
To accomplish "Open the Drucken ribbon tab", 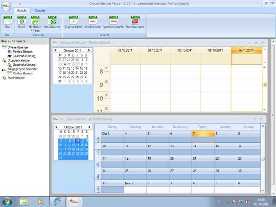I will coord(41,10).
